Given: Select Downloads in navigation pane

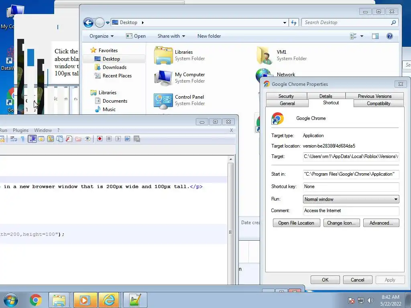Looking at the screenshot, I should [x=110, y=67].
